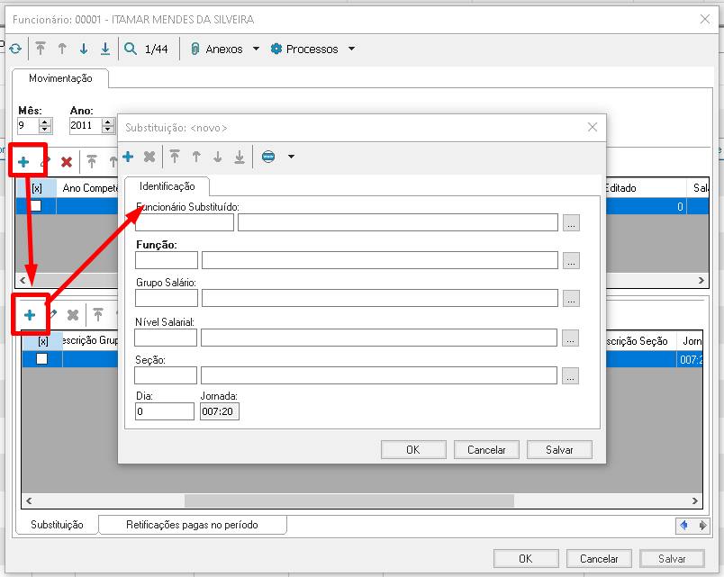Click Ano Competência column header
This screenshot has height=577, width=724.
pyautogui.click(x=89, y=188)
